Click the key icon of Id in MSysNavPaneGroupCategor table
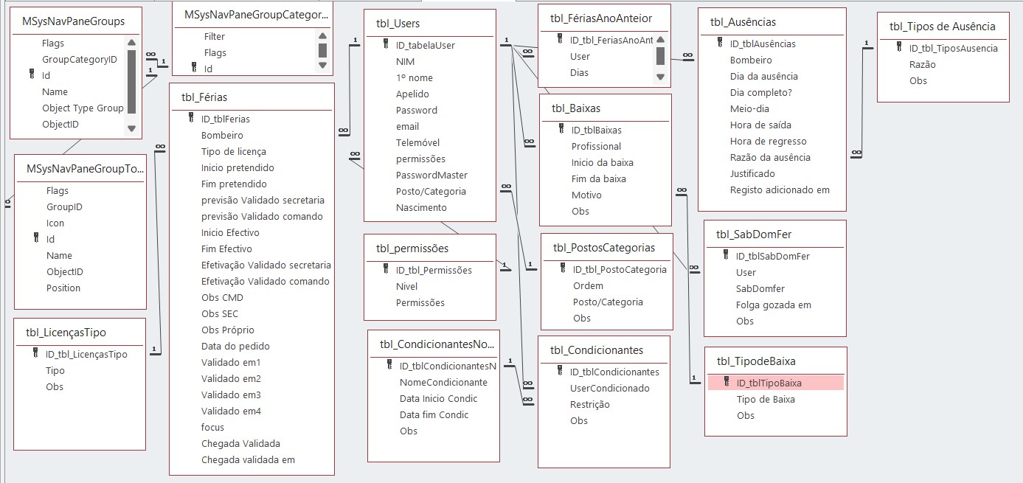The image size is (1023, 483). pos(194,68)
